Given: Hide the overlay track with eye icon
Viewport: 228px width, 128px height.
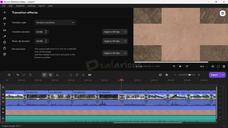Looking at the screenshot, I should 3,109.
